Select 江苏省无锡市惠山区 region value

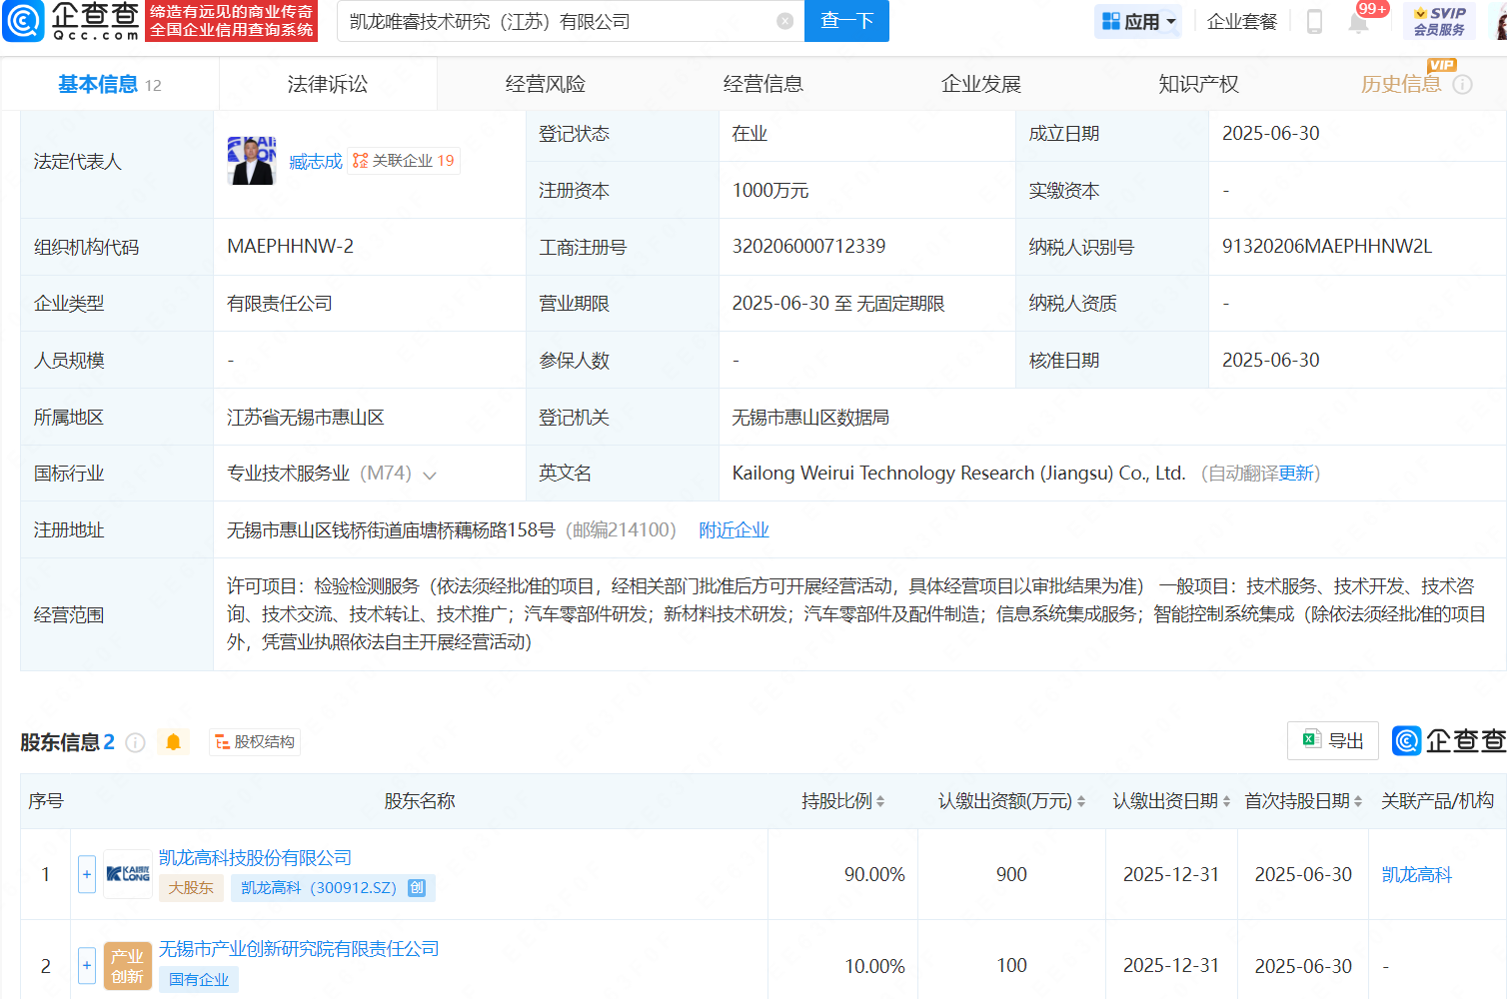pos(306,418)
